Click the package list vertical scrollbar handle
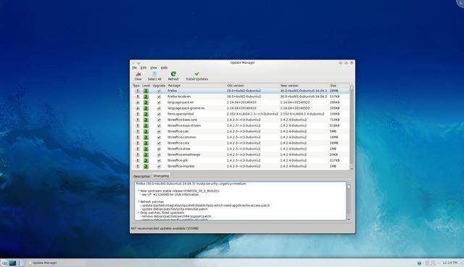The image size is (464, 267). (x=352, y=89)
